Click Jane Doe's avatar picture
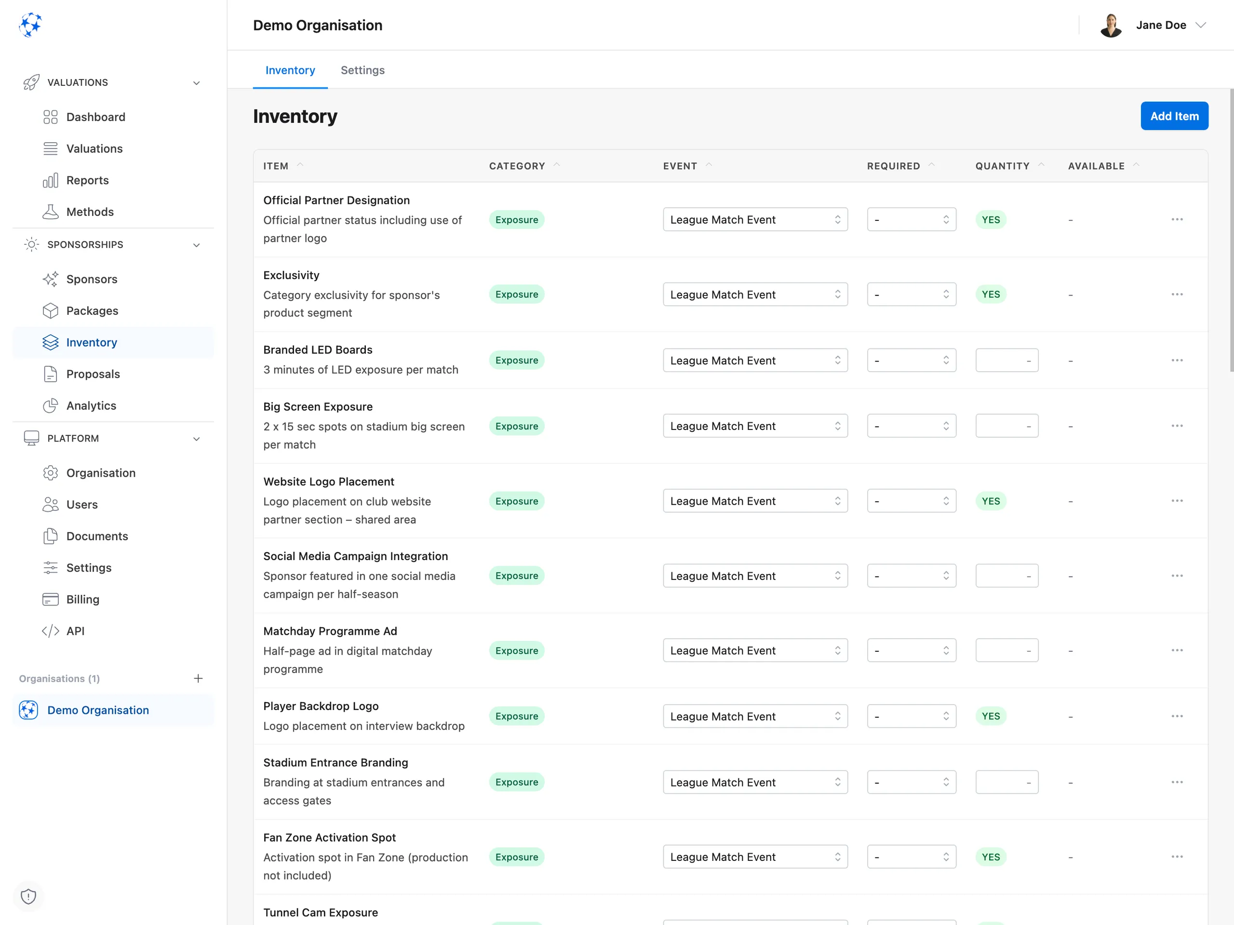 coord(1111,25)
